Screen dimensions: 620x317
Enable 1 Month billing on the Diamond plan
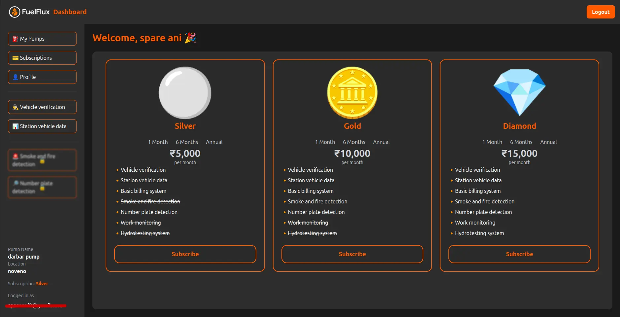coord(492,142)
